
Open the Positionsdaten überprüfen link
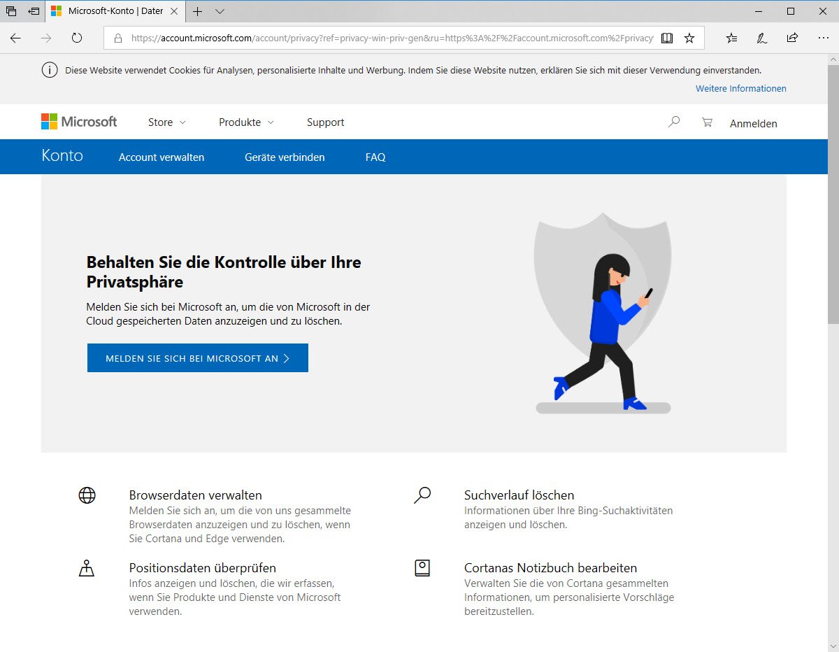coord(203,568)
